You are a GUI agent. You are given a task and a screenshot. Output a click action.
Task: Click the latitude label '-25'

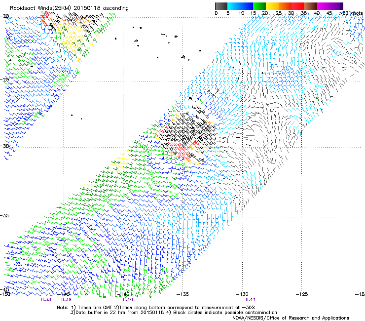pos(4,80)
